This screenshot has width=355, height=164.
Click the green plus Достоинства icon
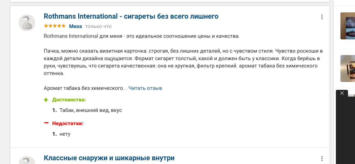tap(46, 100)
